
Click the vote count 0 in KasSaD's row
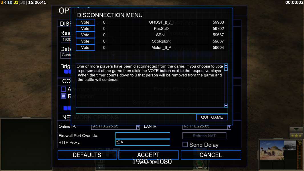tap(104, 29)
